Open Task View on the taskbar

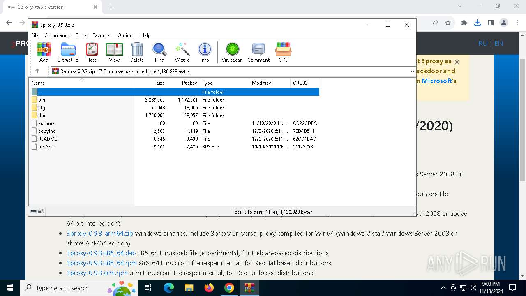click(x=148, y=288)
